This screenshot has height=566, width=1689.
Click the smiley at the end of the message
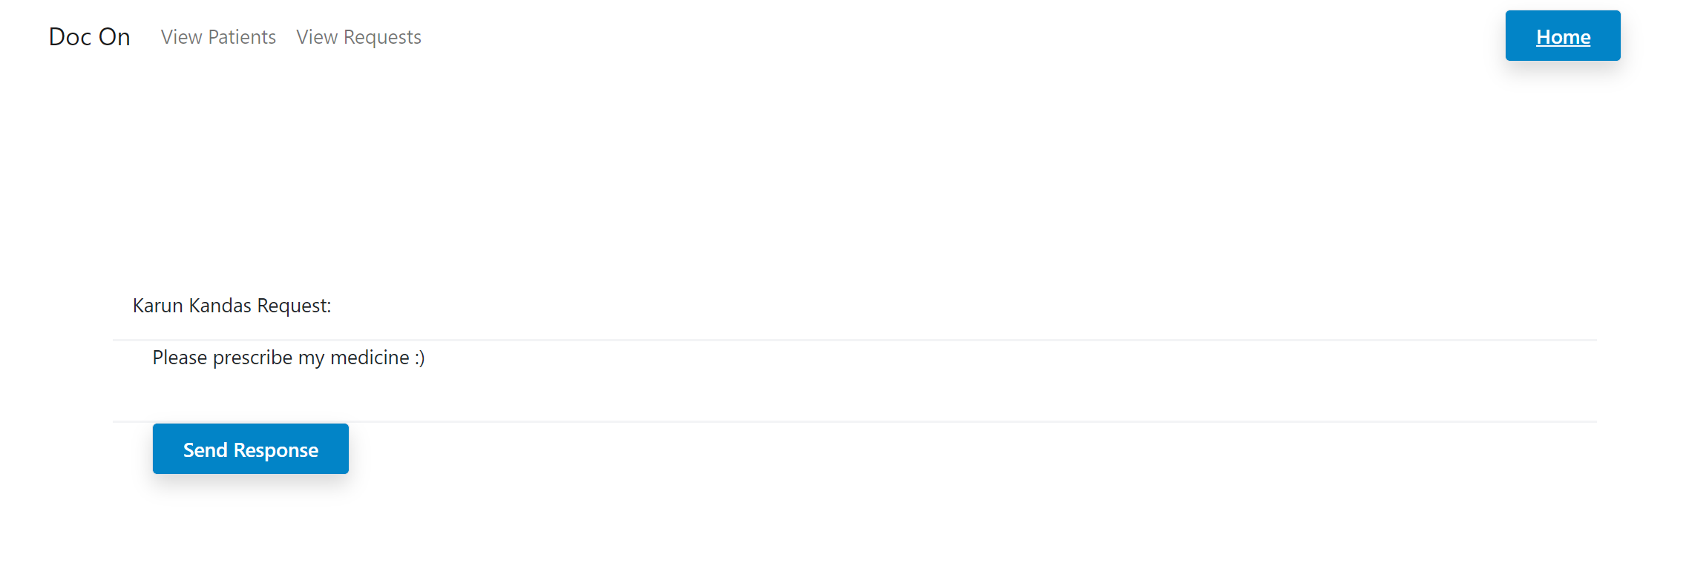pos(420,358)
